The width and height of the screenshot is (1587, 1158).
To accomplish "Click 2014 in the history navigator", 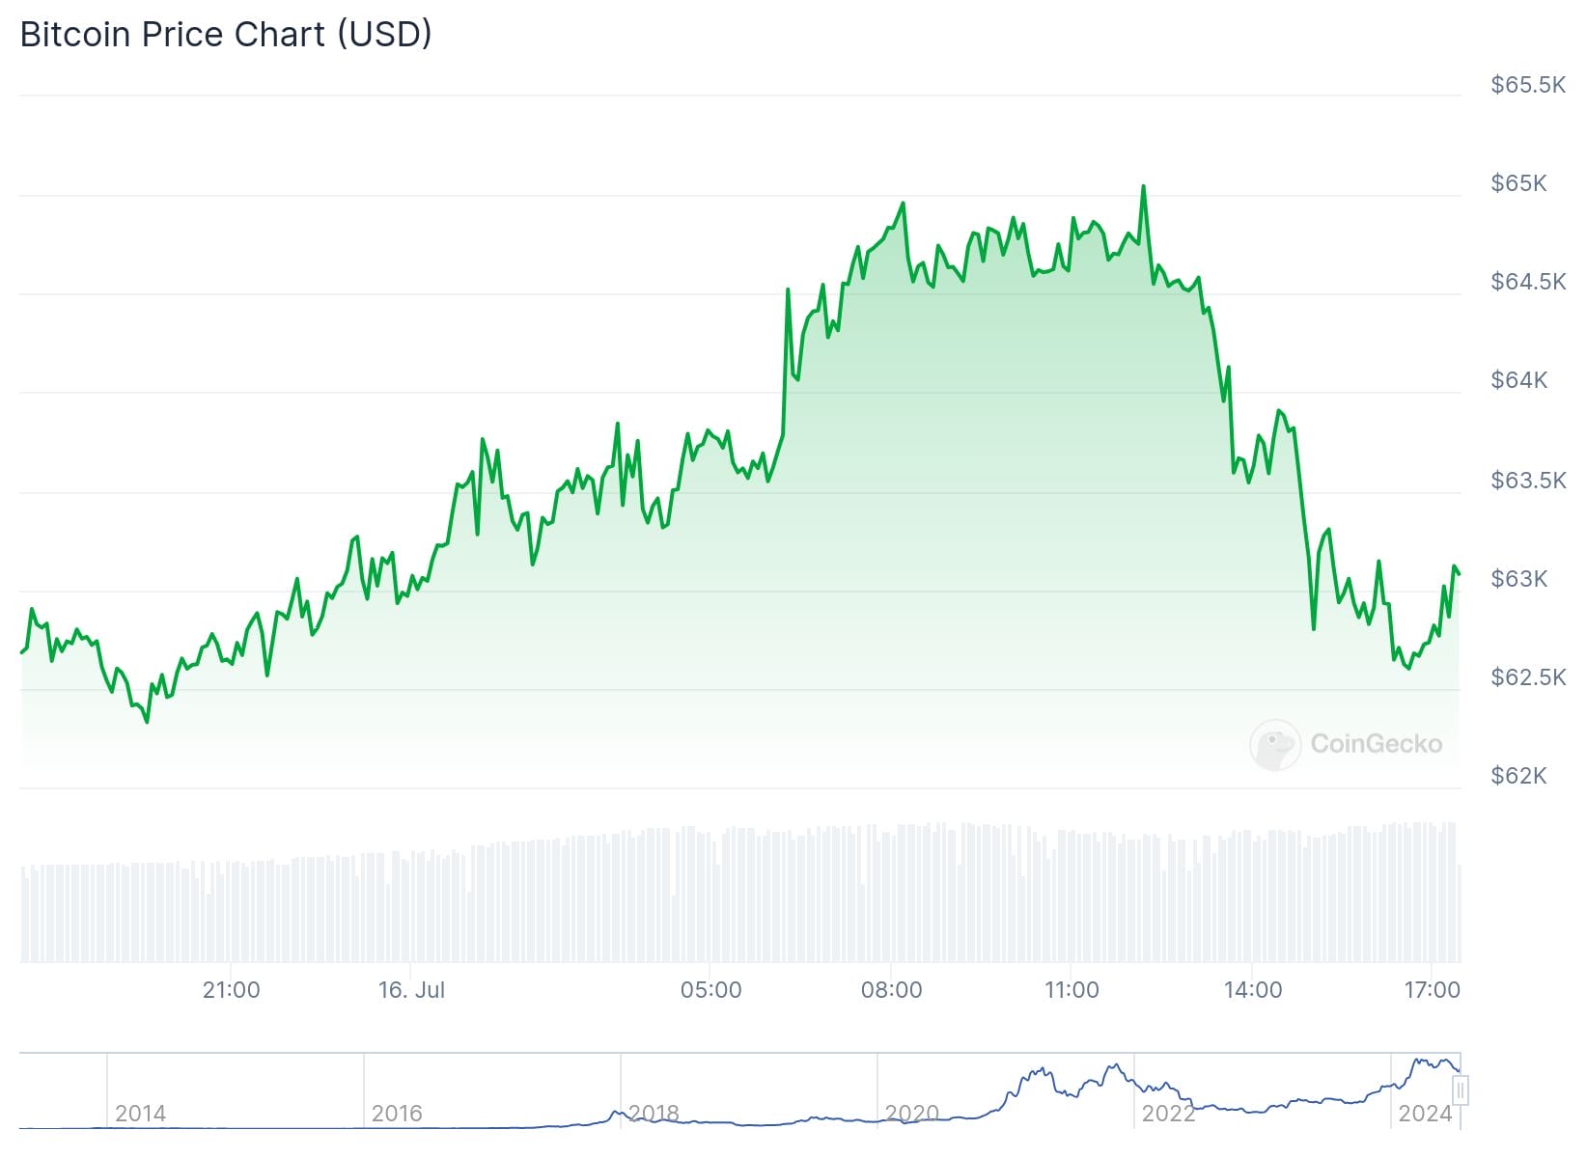I will click(x=140, y=1114).
